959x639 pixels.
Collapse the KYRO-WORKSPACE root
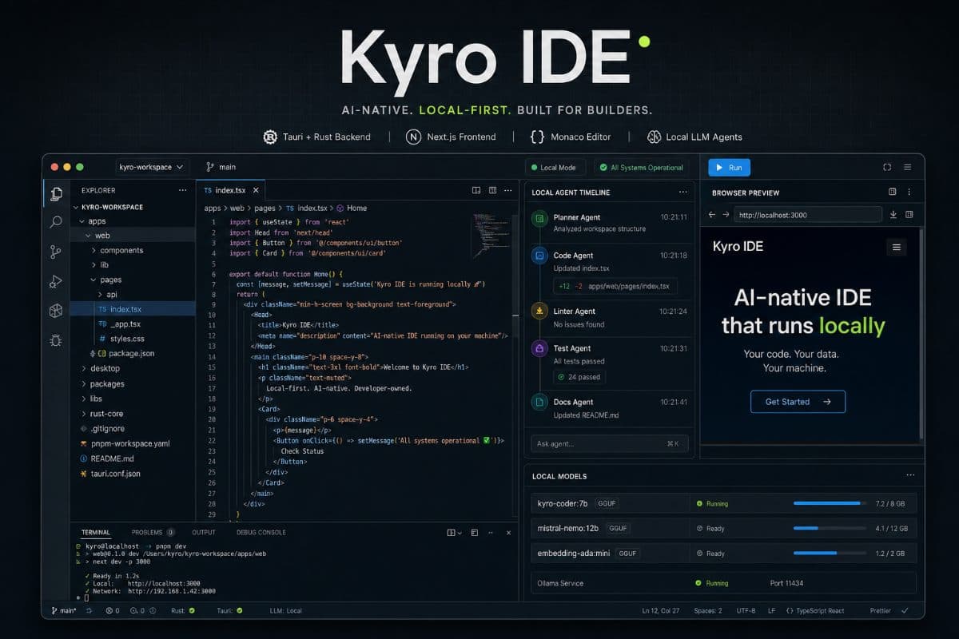click(x=76, y=207)
